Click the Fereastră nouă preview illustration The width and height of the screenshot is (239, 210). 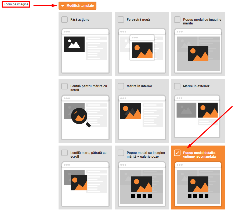[x=142, y=51]
